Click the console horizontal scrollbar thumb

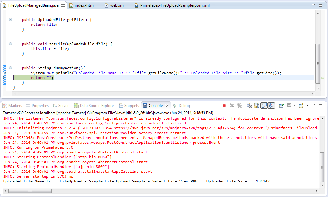(x=28, y=191)
